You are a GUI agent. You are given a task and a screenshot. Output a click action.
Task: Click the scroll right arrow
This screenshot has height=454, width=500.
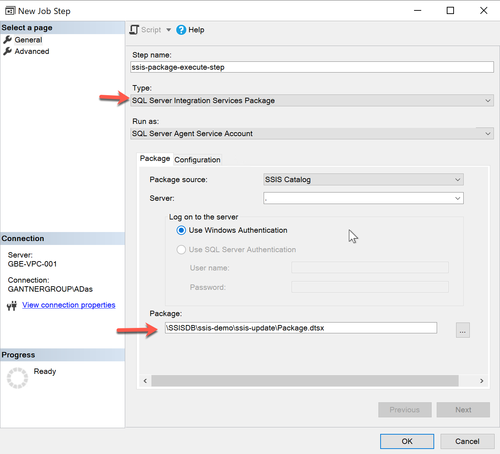click(482, 381)
